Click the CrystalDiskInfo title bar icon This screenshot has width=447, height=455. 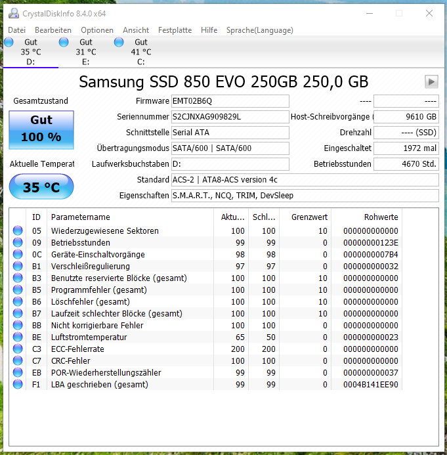coord(14,13)
